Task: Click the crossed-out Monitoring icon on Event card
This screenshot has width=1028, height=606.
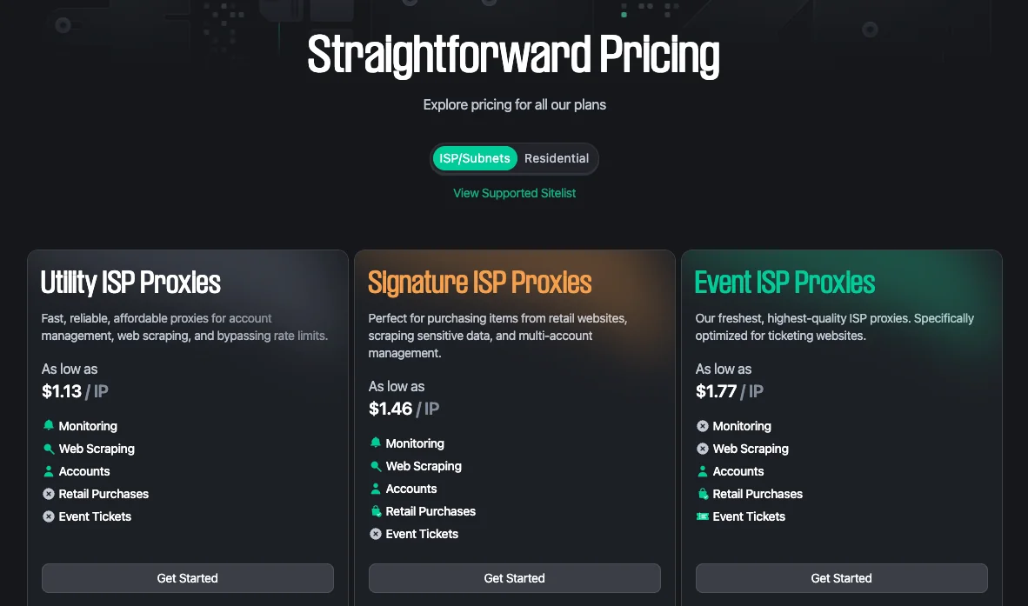Action: tap(703, 426)
